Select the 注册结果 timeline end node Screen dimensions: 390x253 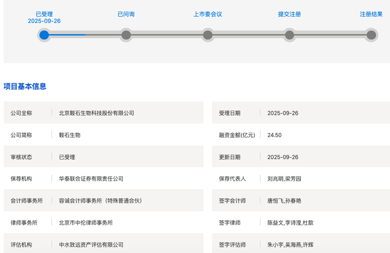371,35
